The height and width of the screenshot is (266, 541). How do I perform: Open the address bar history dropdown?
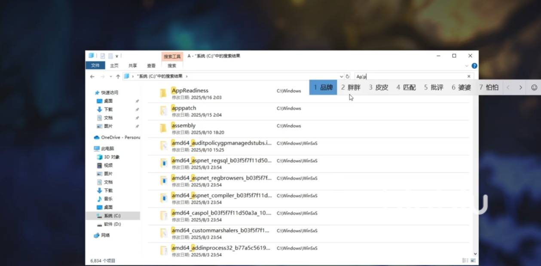341,76
